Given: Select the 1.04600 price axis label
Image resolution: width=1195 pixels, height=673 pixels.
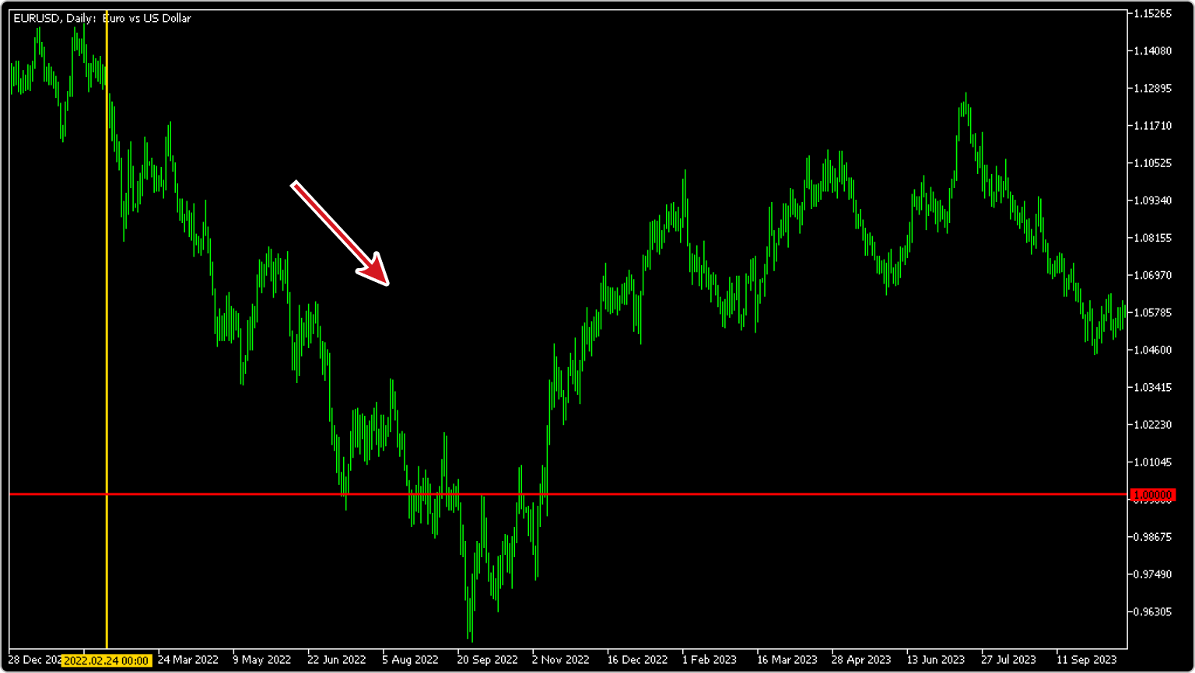Looking at the screenshot, I should click(x=1153, y=350).
